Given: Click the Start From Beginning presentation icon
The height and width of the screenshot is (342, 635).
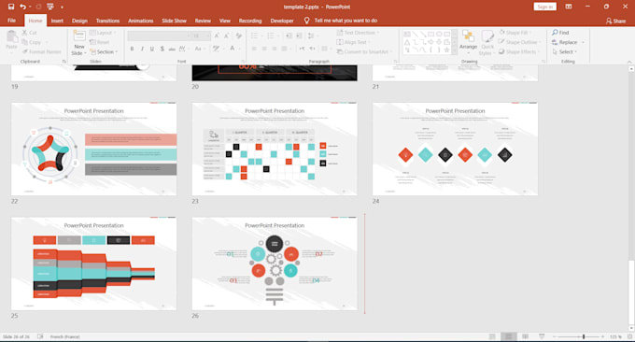Looking at the screenshot, I should (50, 7).
